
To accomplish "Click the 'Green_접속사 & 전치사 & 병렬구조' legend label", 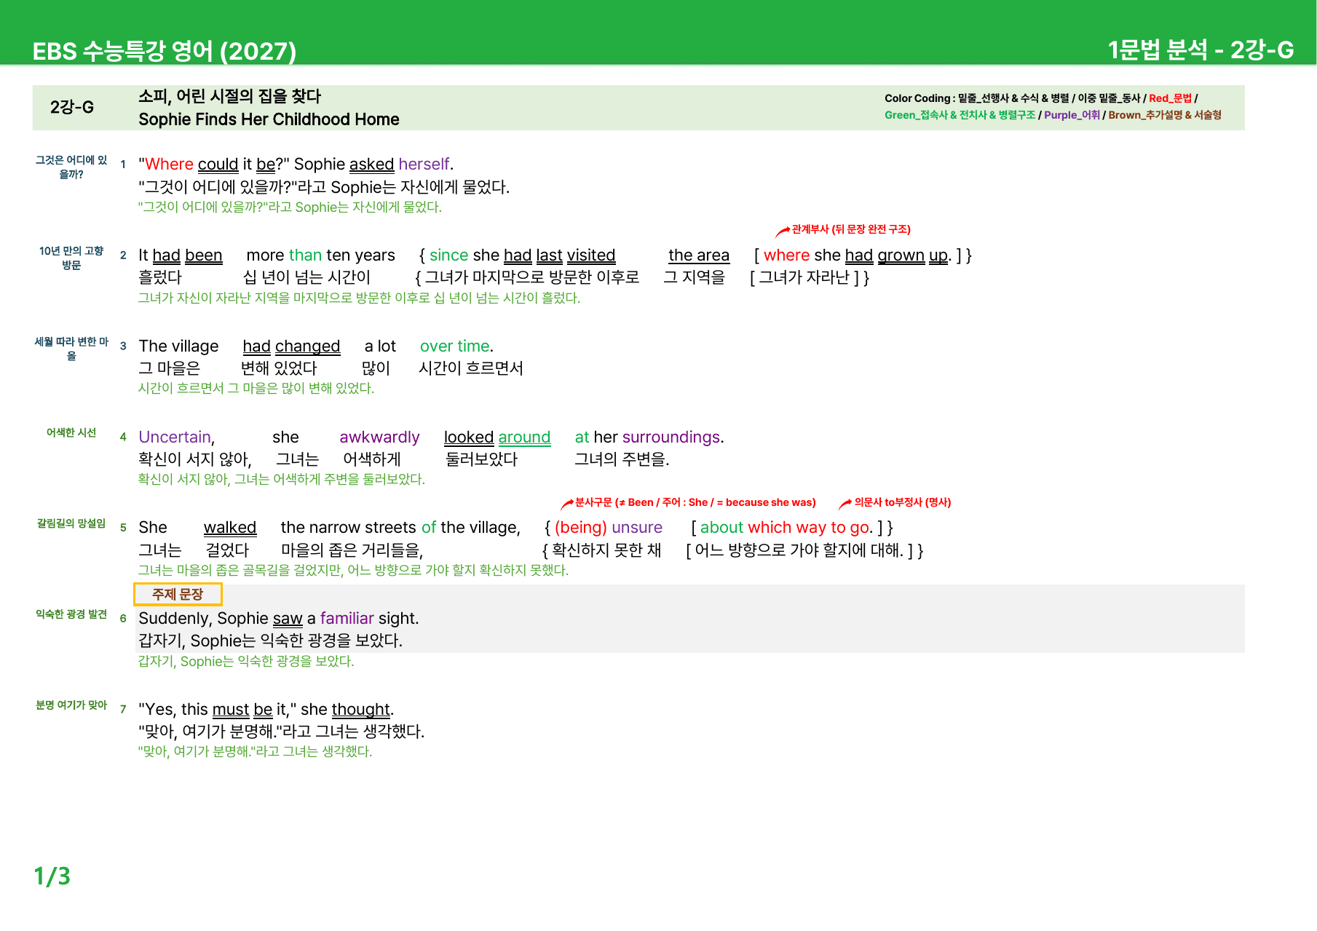I will [x=960, y=115].
